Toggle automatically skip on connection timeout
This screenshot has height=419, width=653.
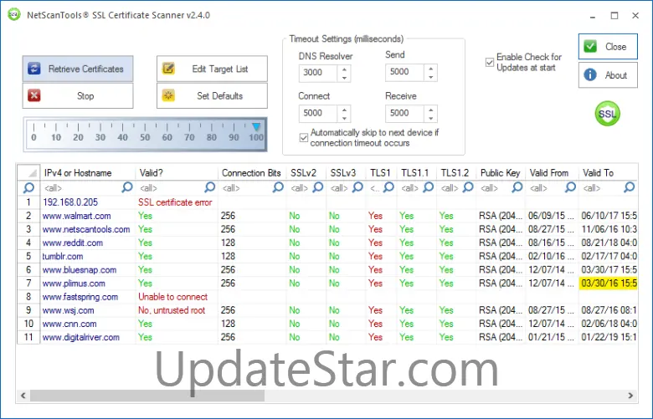click(304, 138)
